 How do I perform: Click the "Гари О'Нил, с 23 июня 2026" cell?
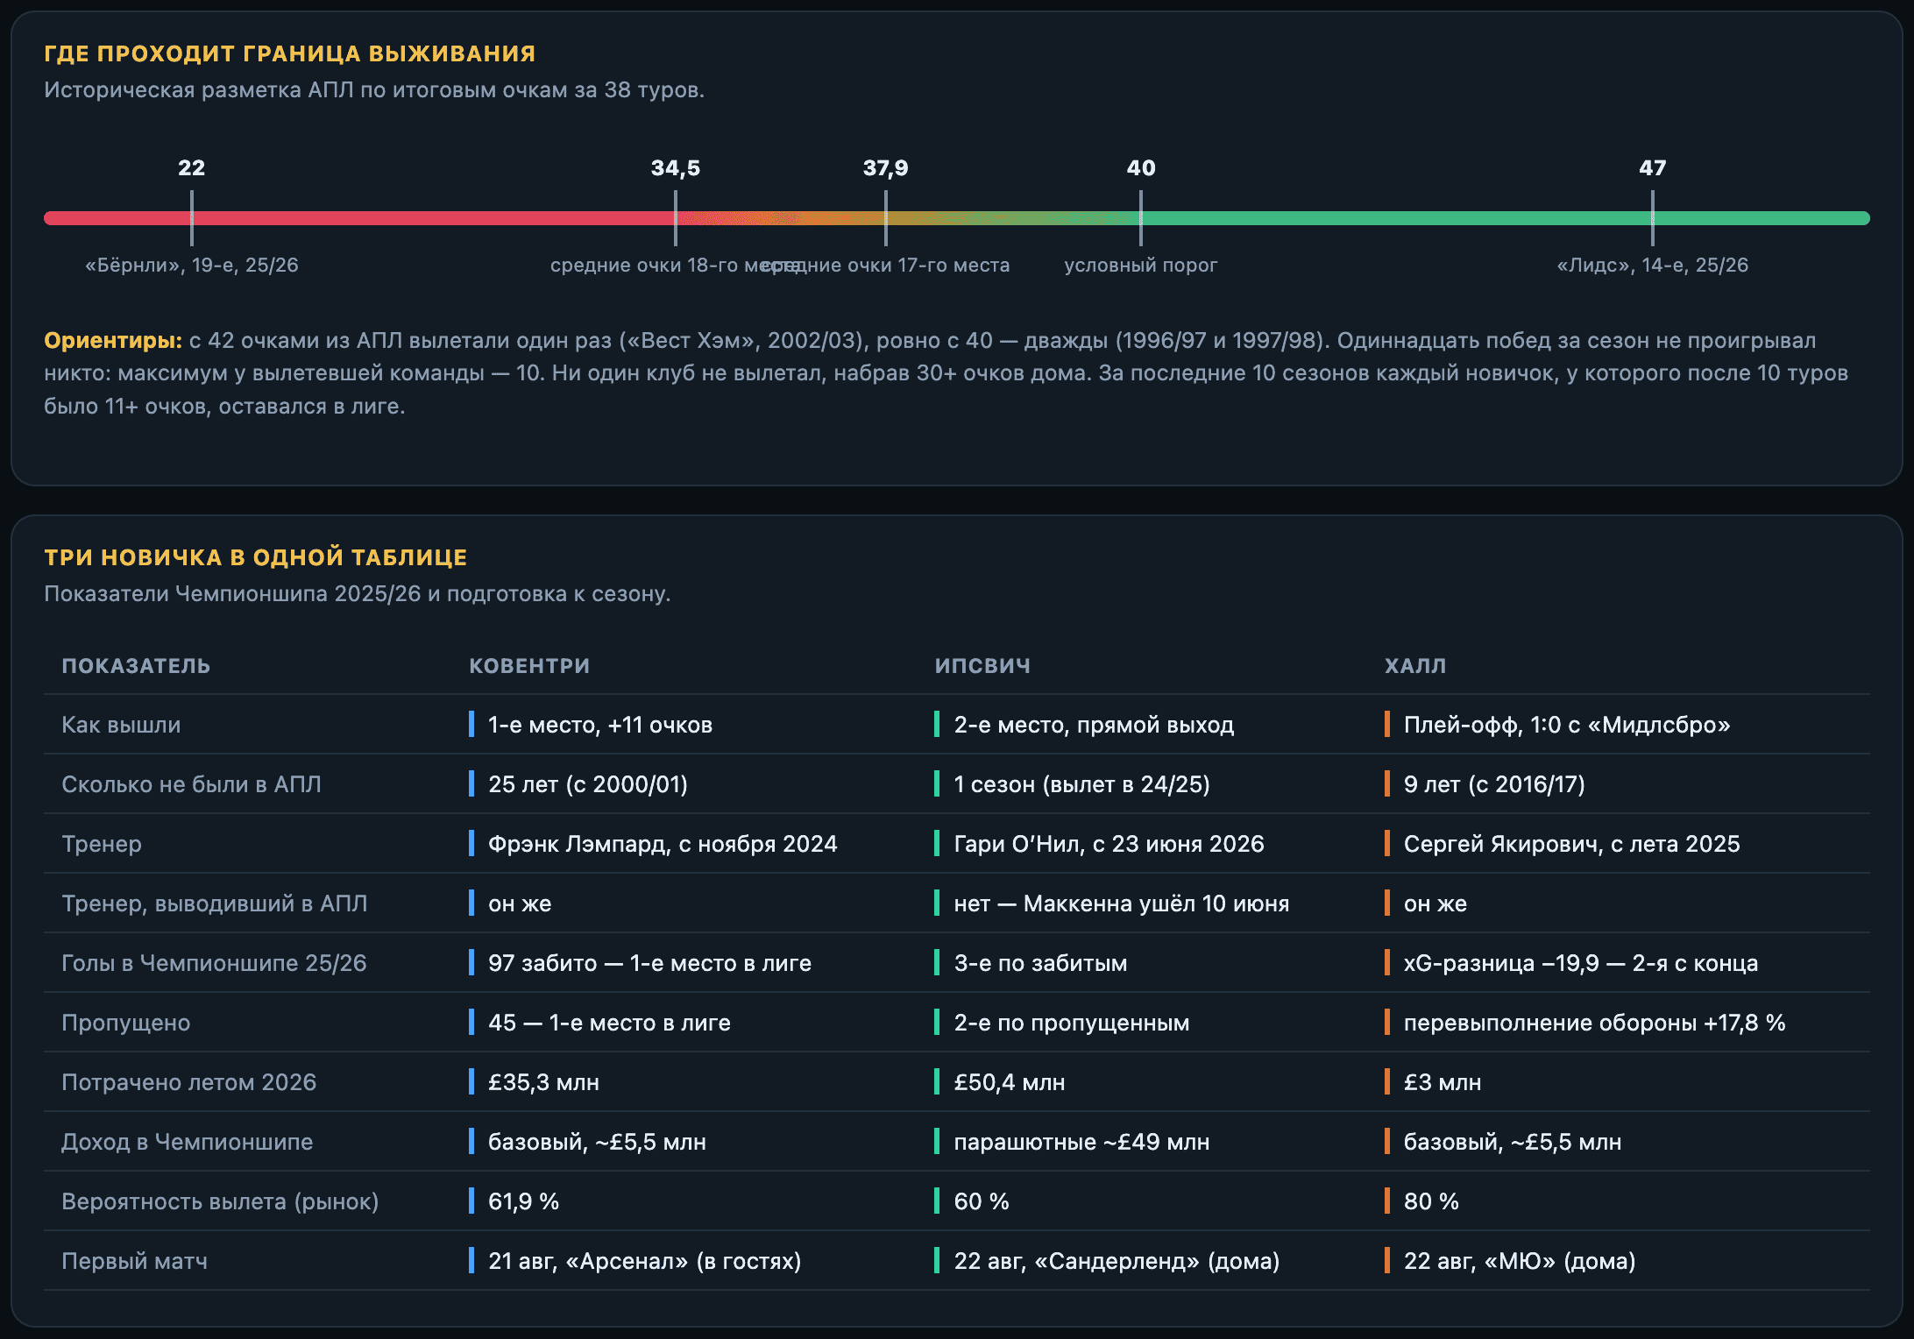point(1109,844)
